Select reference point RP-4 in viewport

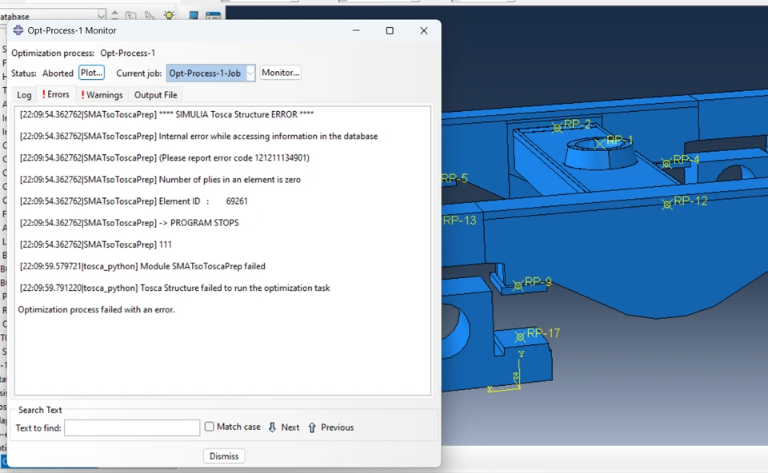point(666,163)
